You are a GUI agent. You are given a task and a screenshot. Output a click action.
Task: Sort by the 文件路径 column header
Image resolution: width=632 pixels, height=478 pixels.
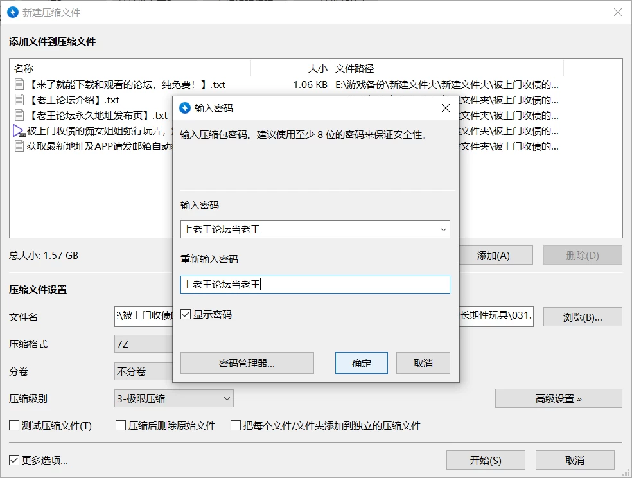click(448, 69)
